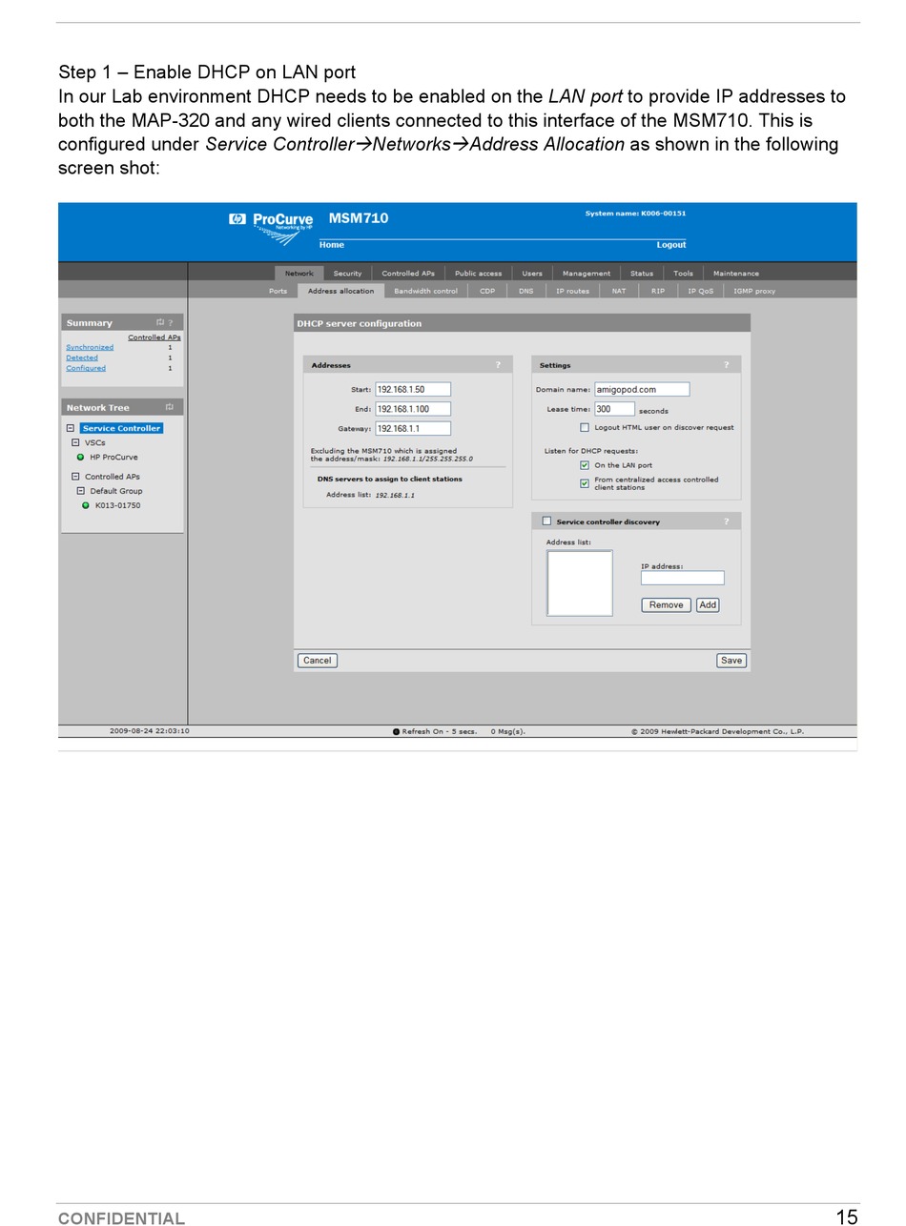Open the Security menu tab
The height and width of the screenshot is (1226, 906).
pos(347,274)
